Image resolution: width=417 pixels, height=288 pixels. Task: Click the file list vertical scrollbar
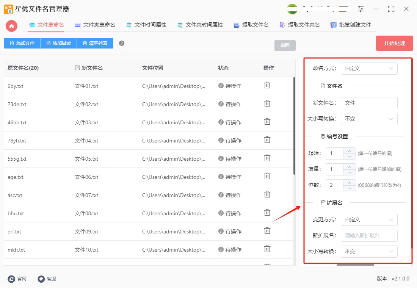(294, 126)
